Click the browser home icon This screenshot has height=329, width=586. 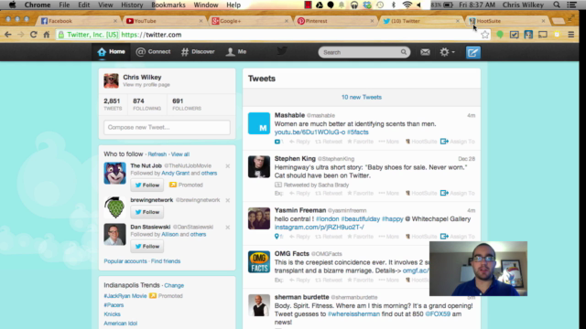[x=47, y=35]
